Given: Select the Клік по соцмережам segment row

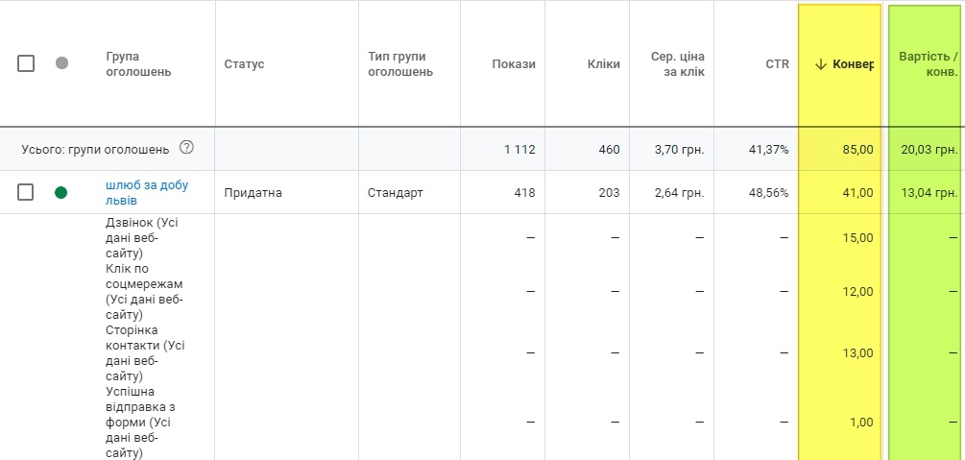Looking at the screenshot, I should pos(144,291).
